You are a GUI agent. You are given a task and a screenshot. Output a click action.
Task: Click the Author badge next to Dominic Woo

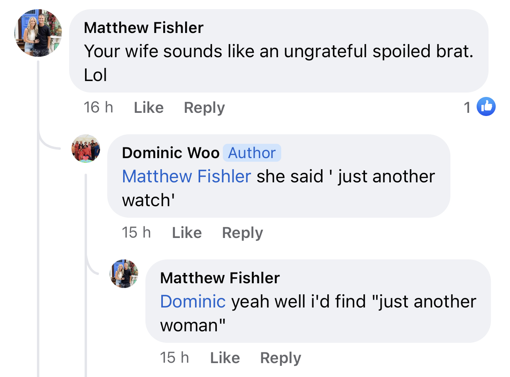[252, 153]
